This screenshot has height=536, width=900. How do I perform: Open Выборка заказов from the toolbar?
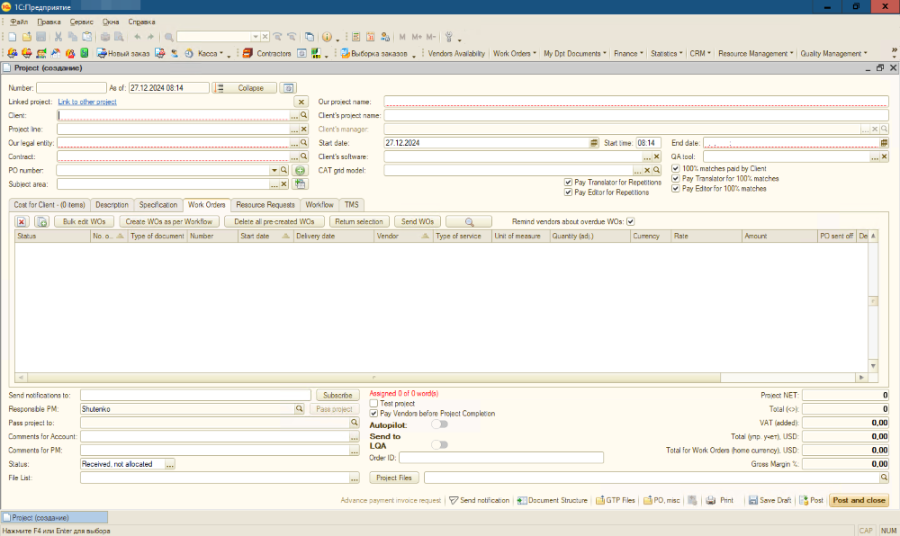pyautogui.click(x=375, y=54)
